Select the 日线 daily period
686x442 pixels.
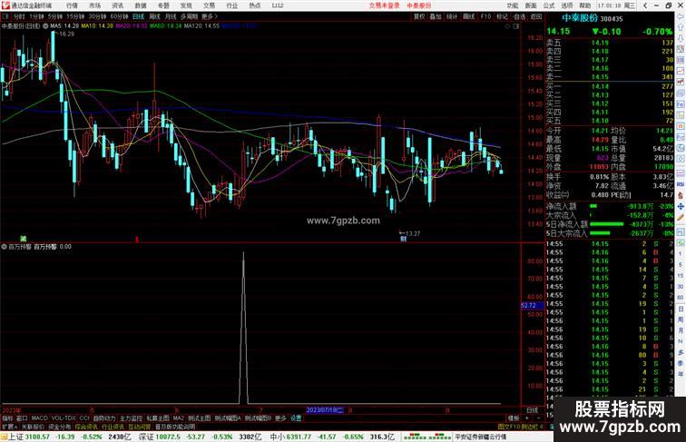pyautogui.click(x=138, y=16)
